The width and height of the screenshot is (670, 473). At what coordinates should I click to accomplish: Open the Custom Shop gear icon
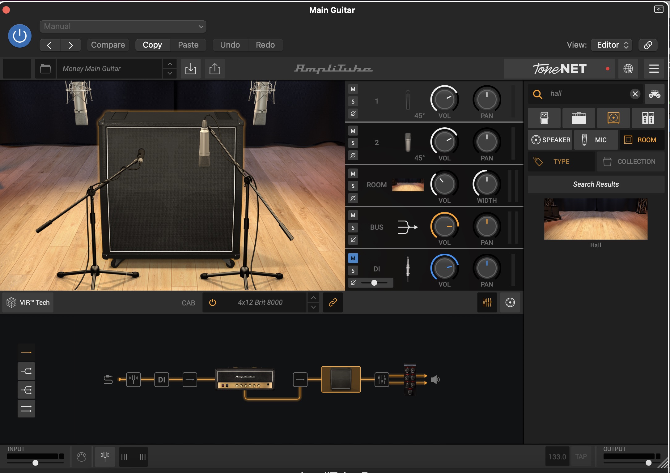654,94
